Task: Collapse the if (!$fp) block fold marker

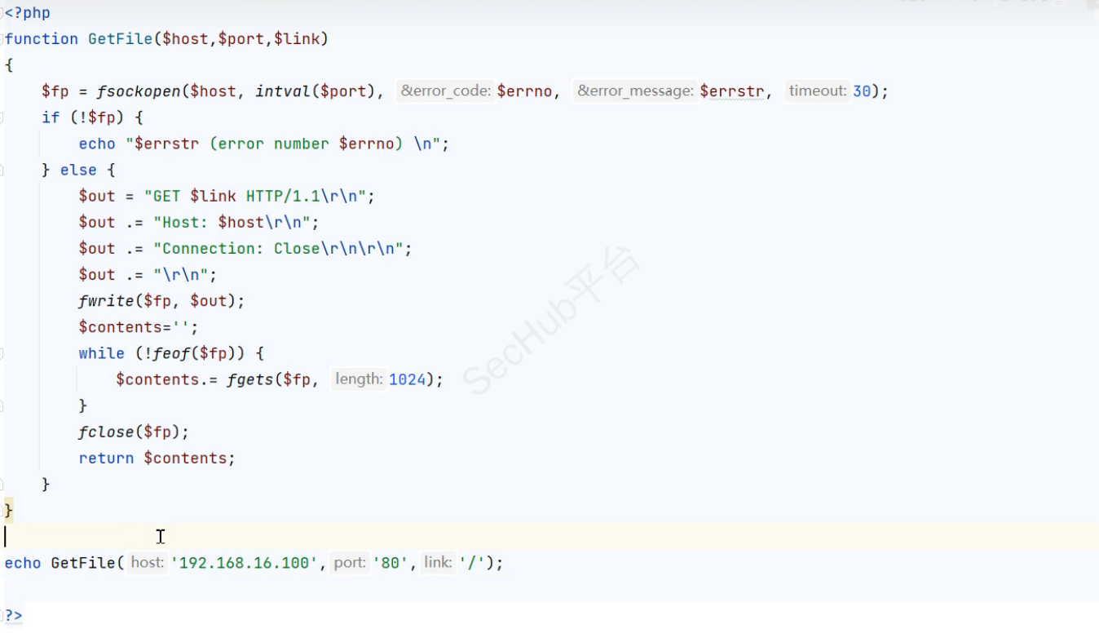Action: [x=2, y=117]
